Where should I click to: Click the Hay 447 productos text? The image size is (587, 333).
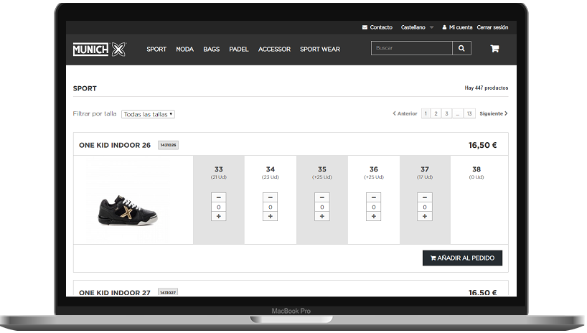[x=487, y=88]
